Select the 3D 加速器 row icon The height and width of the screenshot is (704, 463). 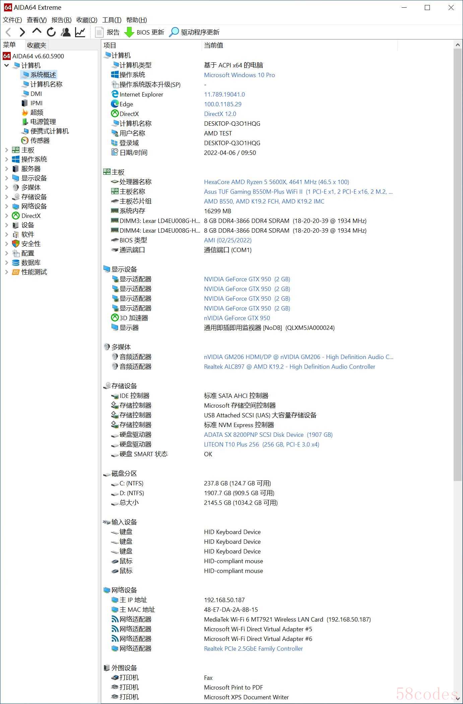115,318
